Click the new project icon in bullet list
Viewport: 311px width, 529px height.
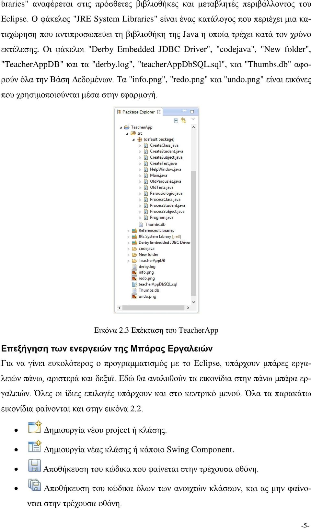35,427
